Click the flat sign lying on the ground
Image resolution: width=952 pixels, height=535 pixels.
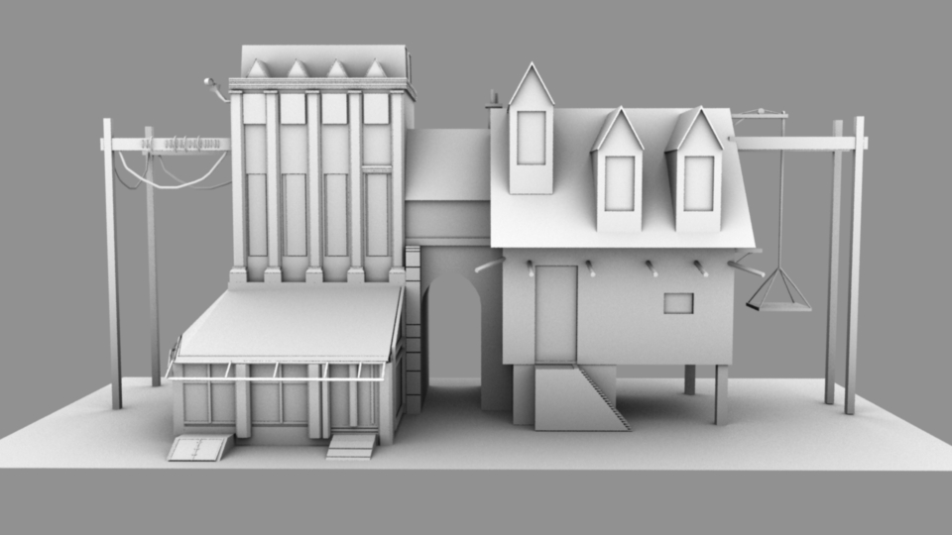[x=198, y=448]
